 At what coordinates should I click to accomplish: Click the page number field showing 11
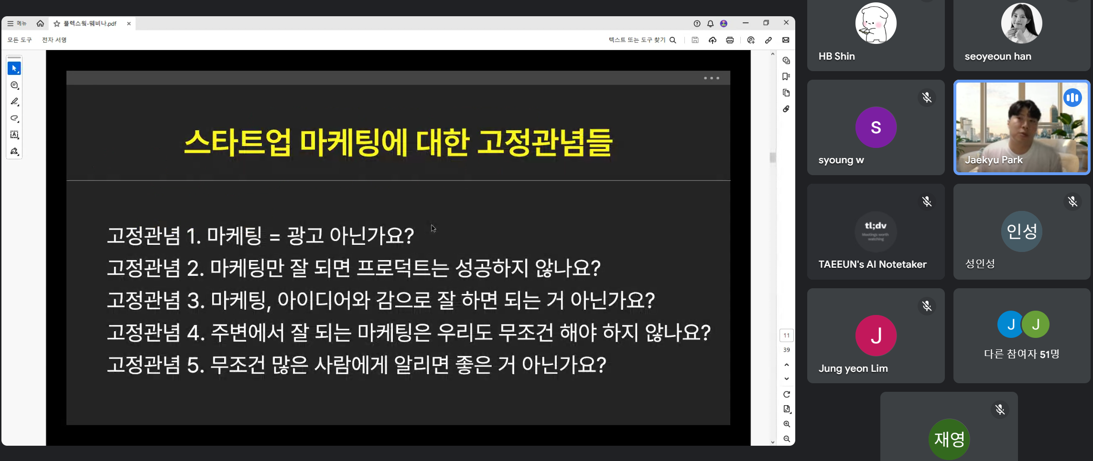pyautogui.click(x=787, y=335)
